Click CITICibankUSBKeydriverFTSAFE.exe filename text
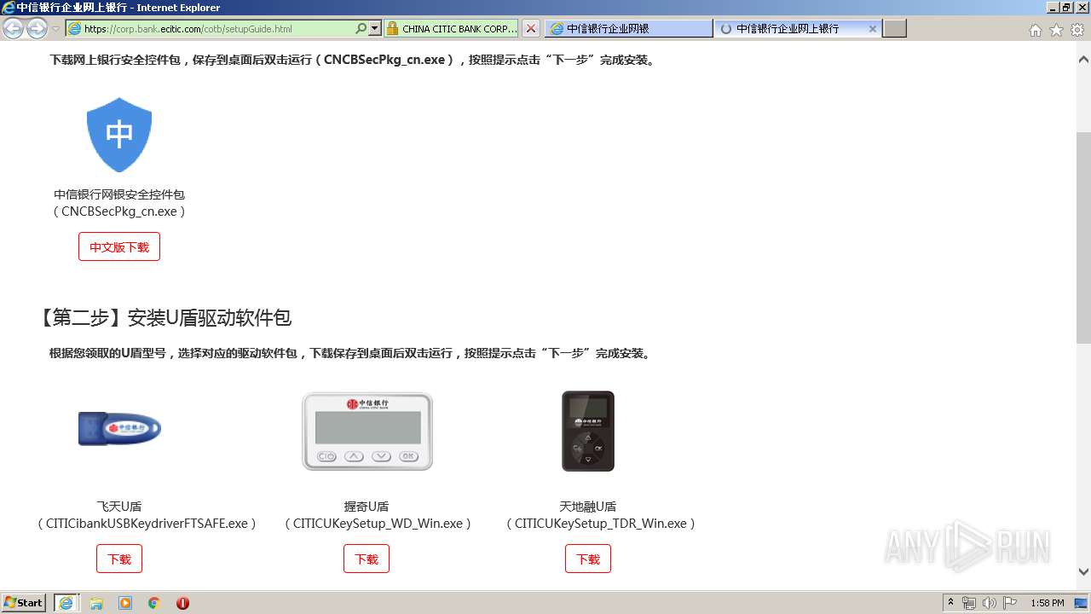The image size is (1091, 614). point(147,524)
